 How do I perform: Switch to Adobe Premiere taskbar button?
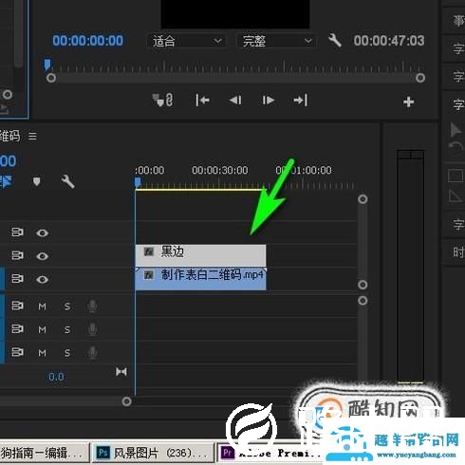click(270, 453)
